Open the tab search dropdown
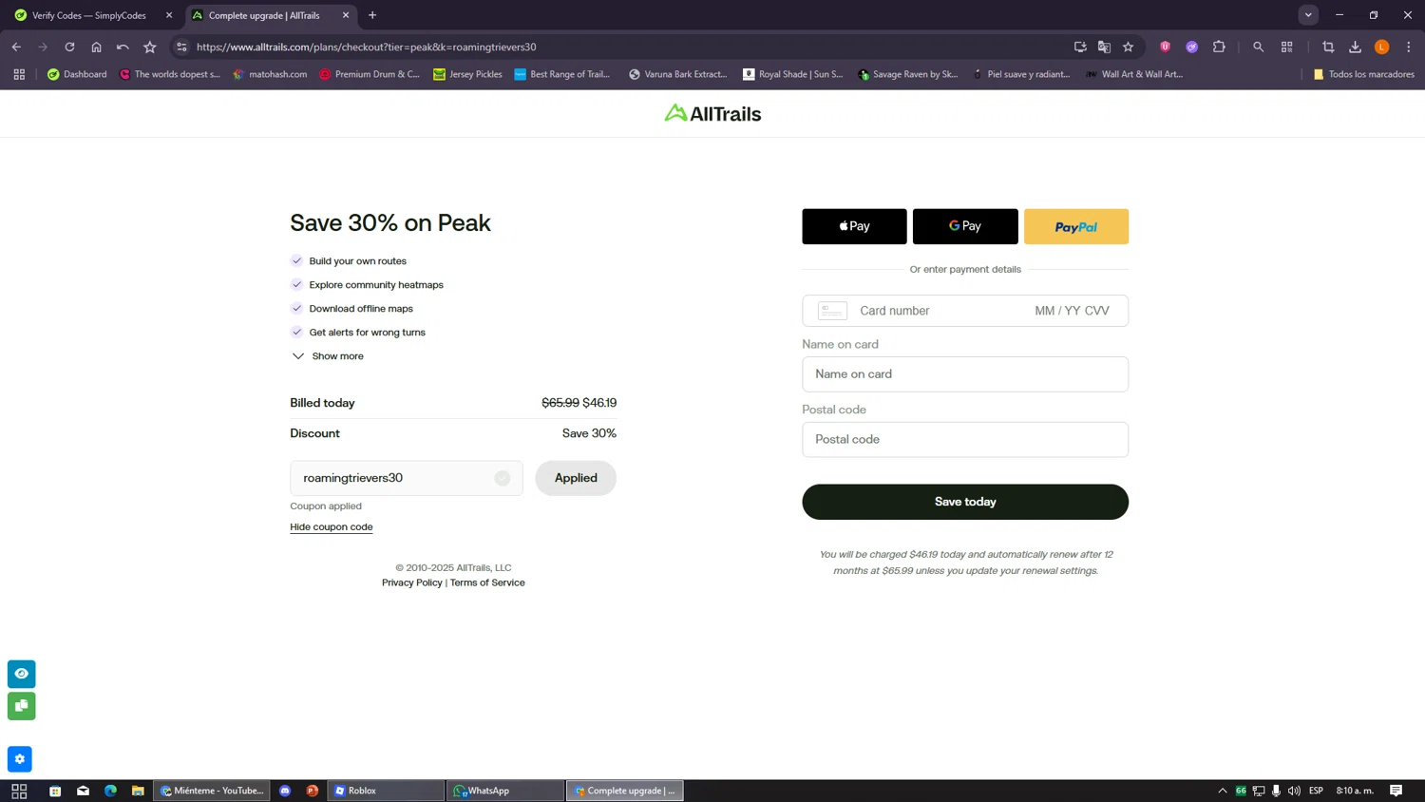Screen dimensions: 1425x802 [1308, 15]
